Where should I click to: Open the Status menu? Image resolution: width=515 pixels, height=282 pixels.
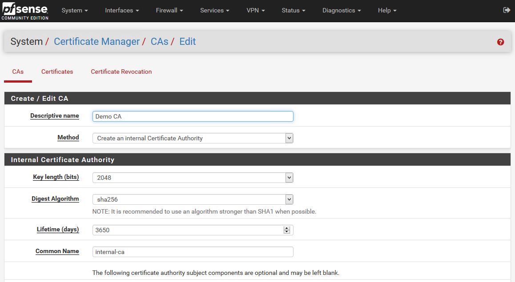point(293,10)
